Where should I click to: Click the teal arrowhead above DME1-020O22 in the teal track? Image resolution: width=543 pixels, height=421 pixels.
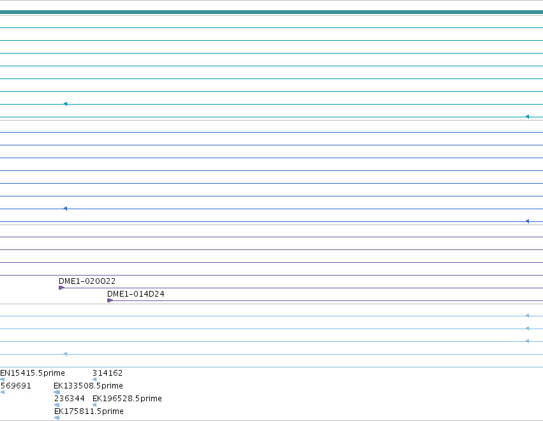click(65, 104)
